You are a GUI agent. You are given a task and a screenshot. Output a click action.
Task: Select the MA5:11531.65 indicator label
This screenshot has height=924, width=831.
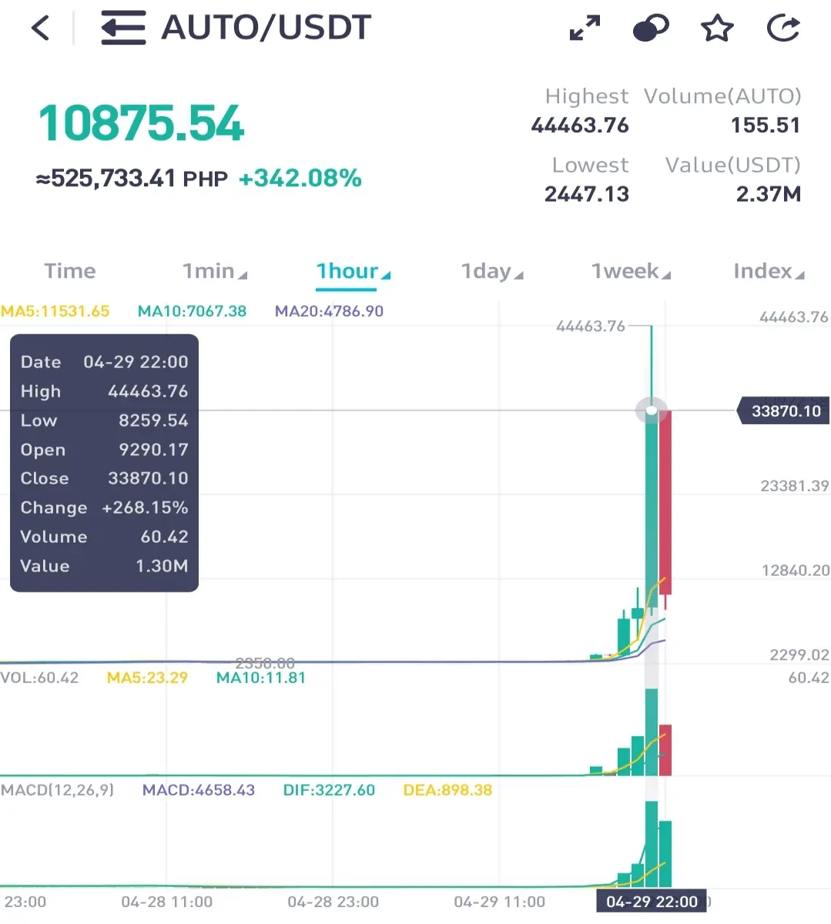55,311
